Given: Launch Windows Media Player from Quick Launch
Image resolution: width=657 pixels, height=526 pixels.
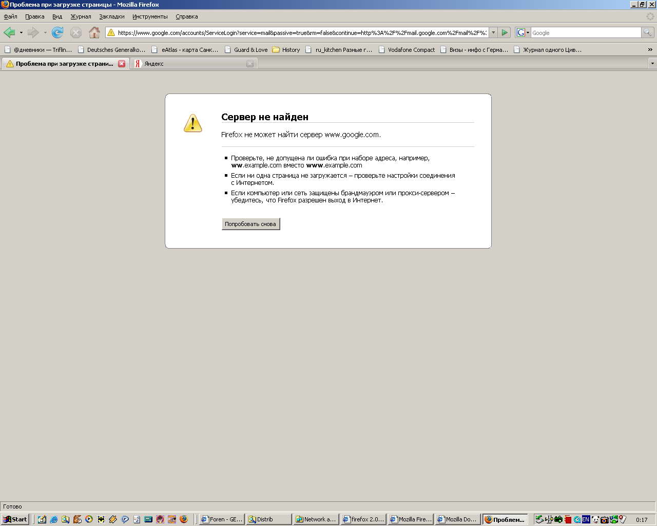Looking at the screenshot, I should click(89, 519).
